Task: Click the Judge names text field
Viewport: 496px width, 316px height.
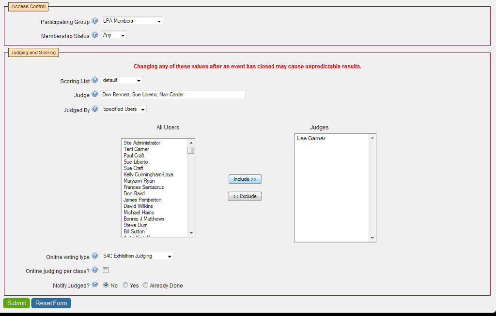Action: 173,95
